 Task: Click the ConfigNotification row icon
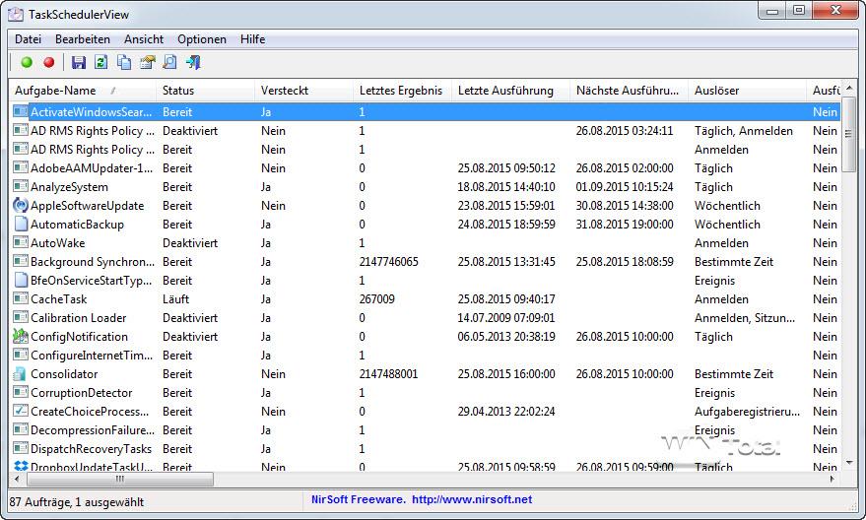coord(21,336)
